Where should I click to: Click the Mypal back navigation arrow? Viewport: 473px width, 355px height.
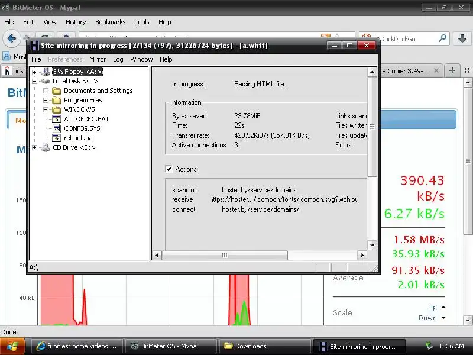pos(12,38)
